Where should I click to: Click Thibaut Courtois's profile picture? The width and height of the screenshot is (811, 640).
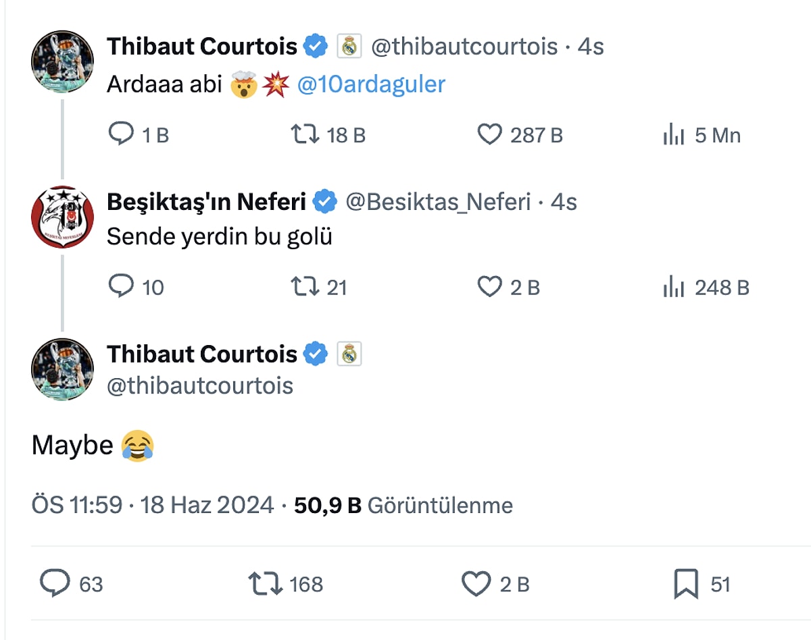point(62,61)
